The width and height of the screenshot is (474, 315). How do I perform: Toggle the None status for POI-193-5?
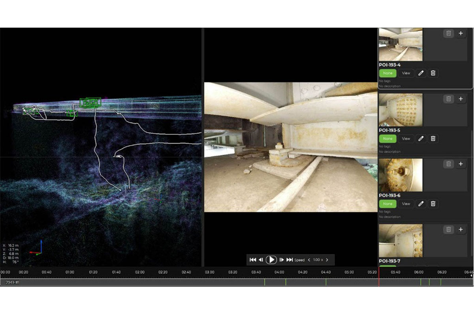point(387,139)
